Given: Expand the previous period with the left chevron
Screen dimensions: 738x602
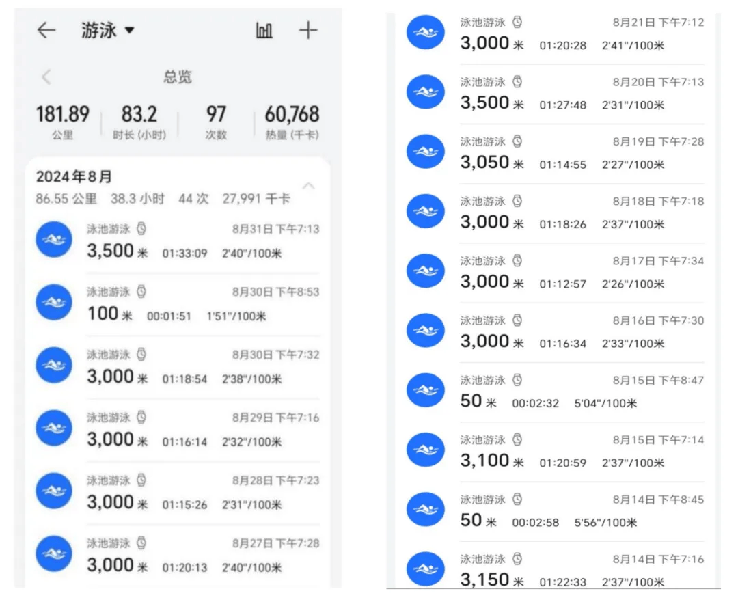Looking at the screenshot, I should (45, 77).
